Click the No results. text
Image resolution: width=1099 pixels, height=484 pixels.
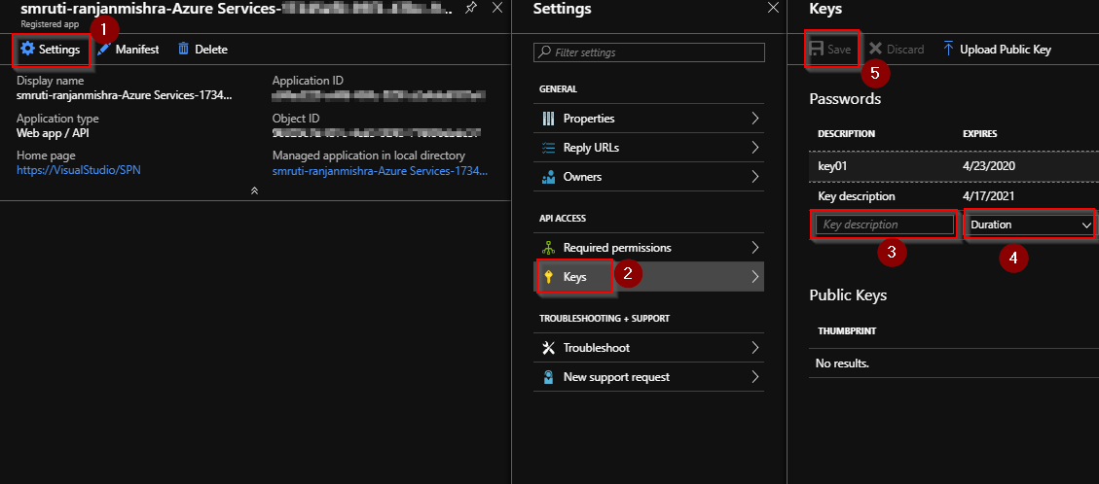[842, 363]
